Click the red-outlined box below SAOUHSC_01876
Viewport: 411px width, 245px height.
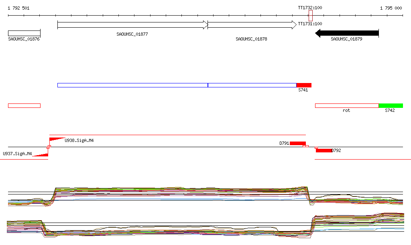point(24,105)
